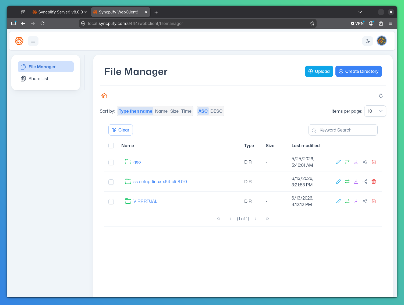Click the move/transfer arrows icon for geo
The image size is (404, 305).
(x=347, y=162)
